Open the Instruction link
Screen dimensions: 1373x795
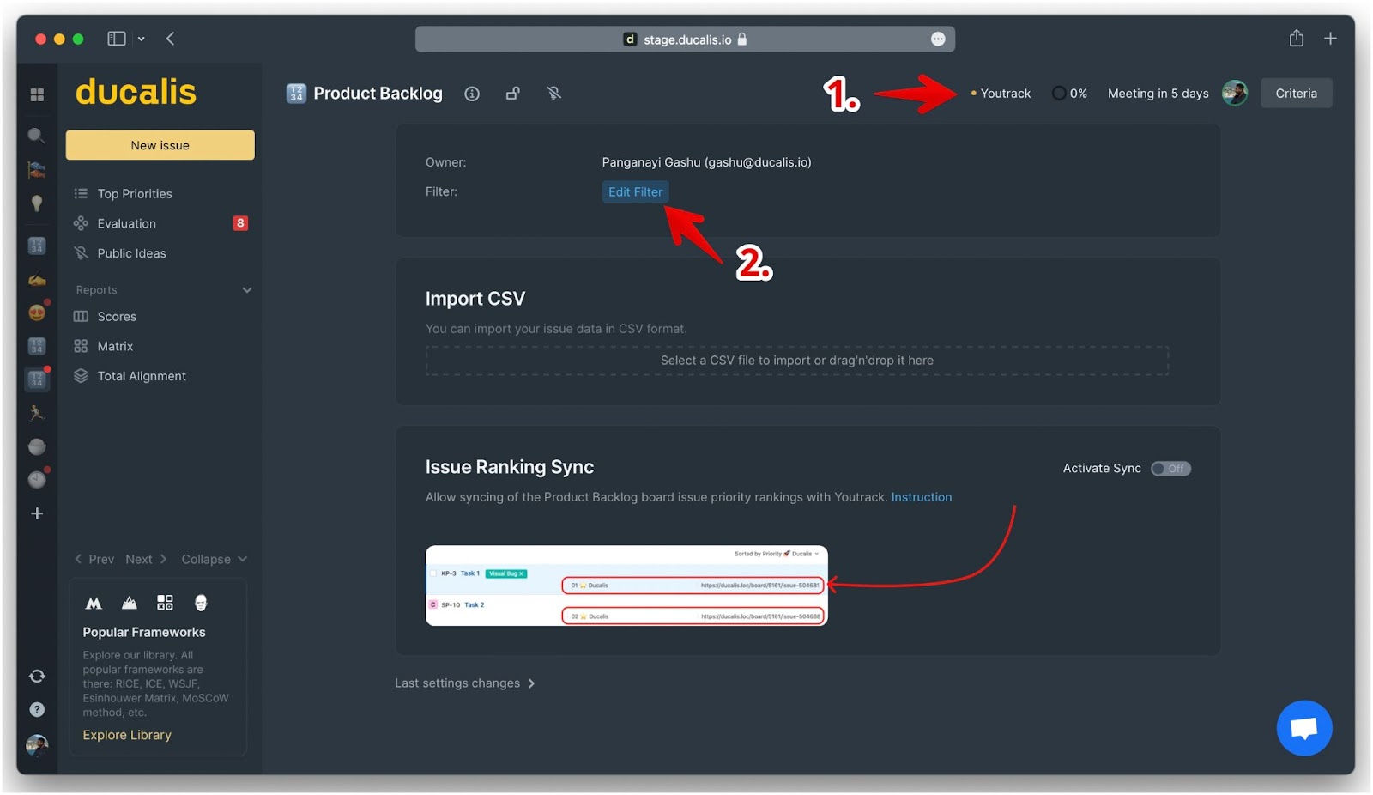[921, 497]
